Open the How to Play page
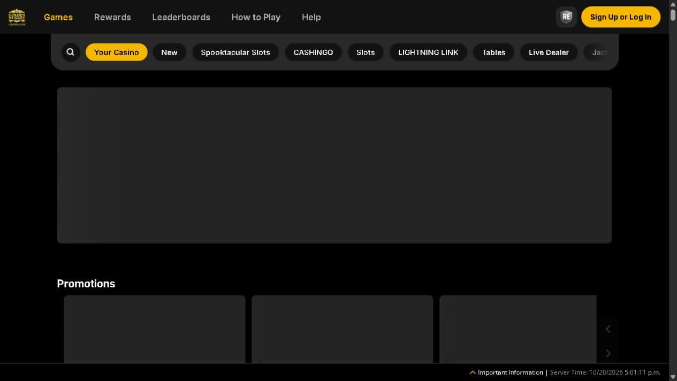The image size is (677, 381). tap(256, 17)
